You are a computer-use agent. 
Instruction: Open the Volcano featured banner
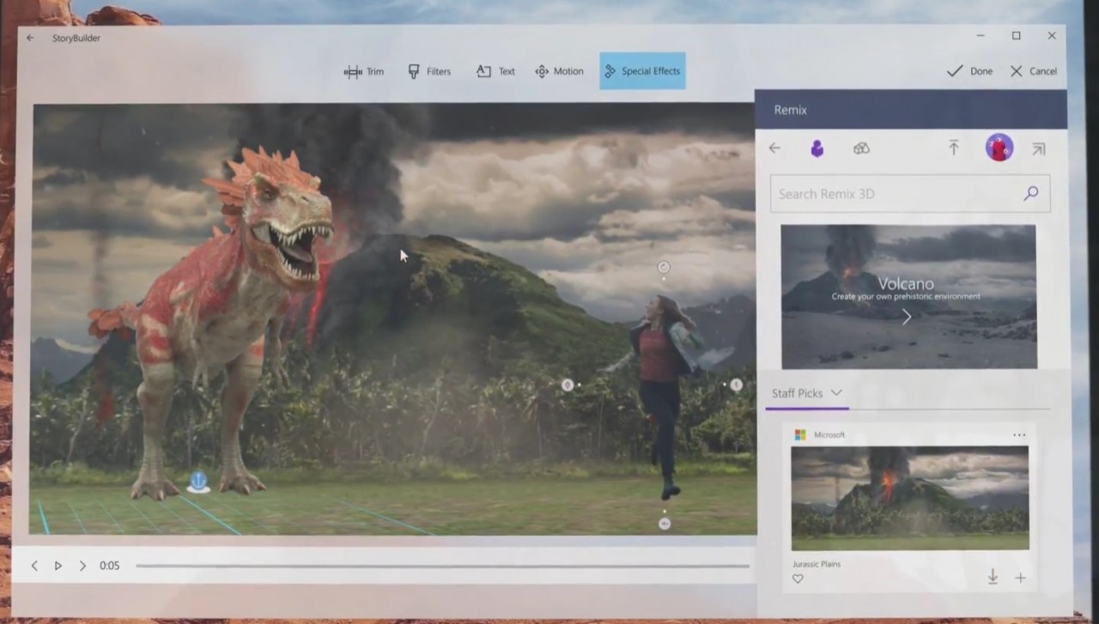908,297
